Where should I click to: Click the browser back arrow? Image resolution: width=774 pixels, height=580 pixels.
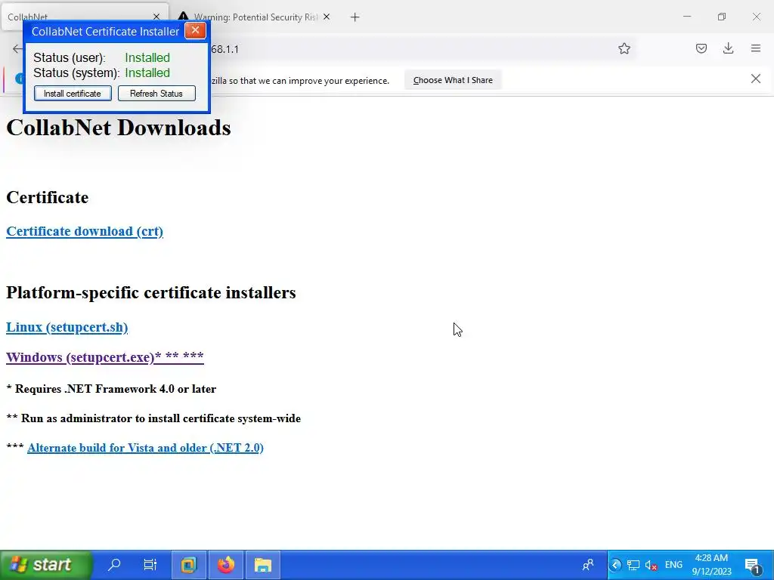pos(17,48)
